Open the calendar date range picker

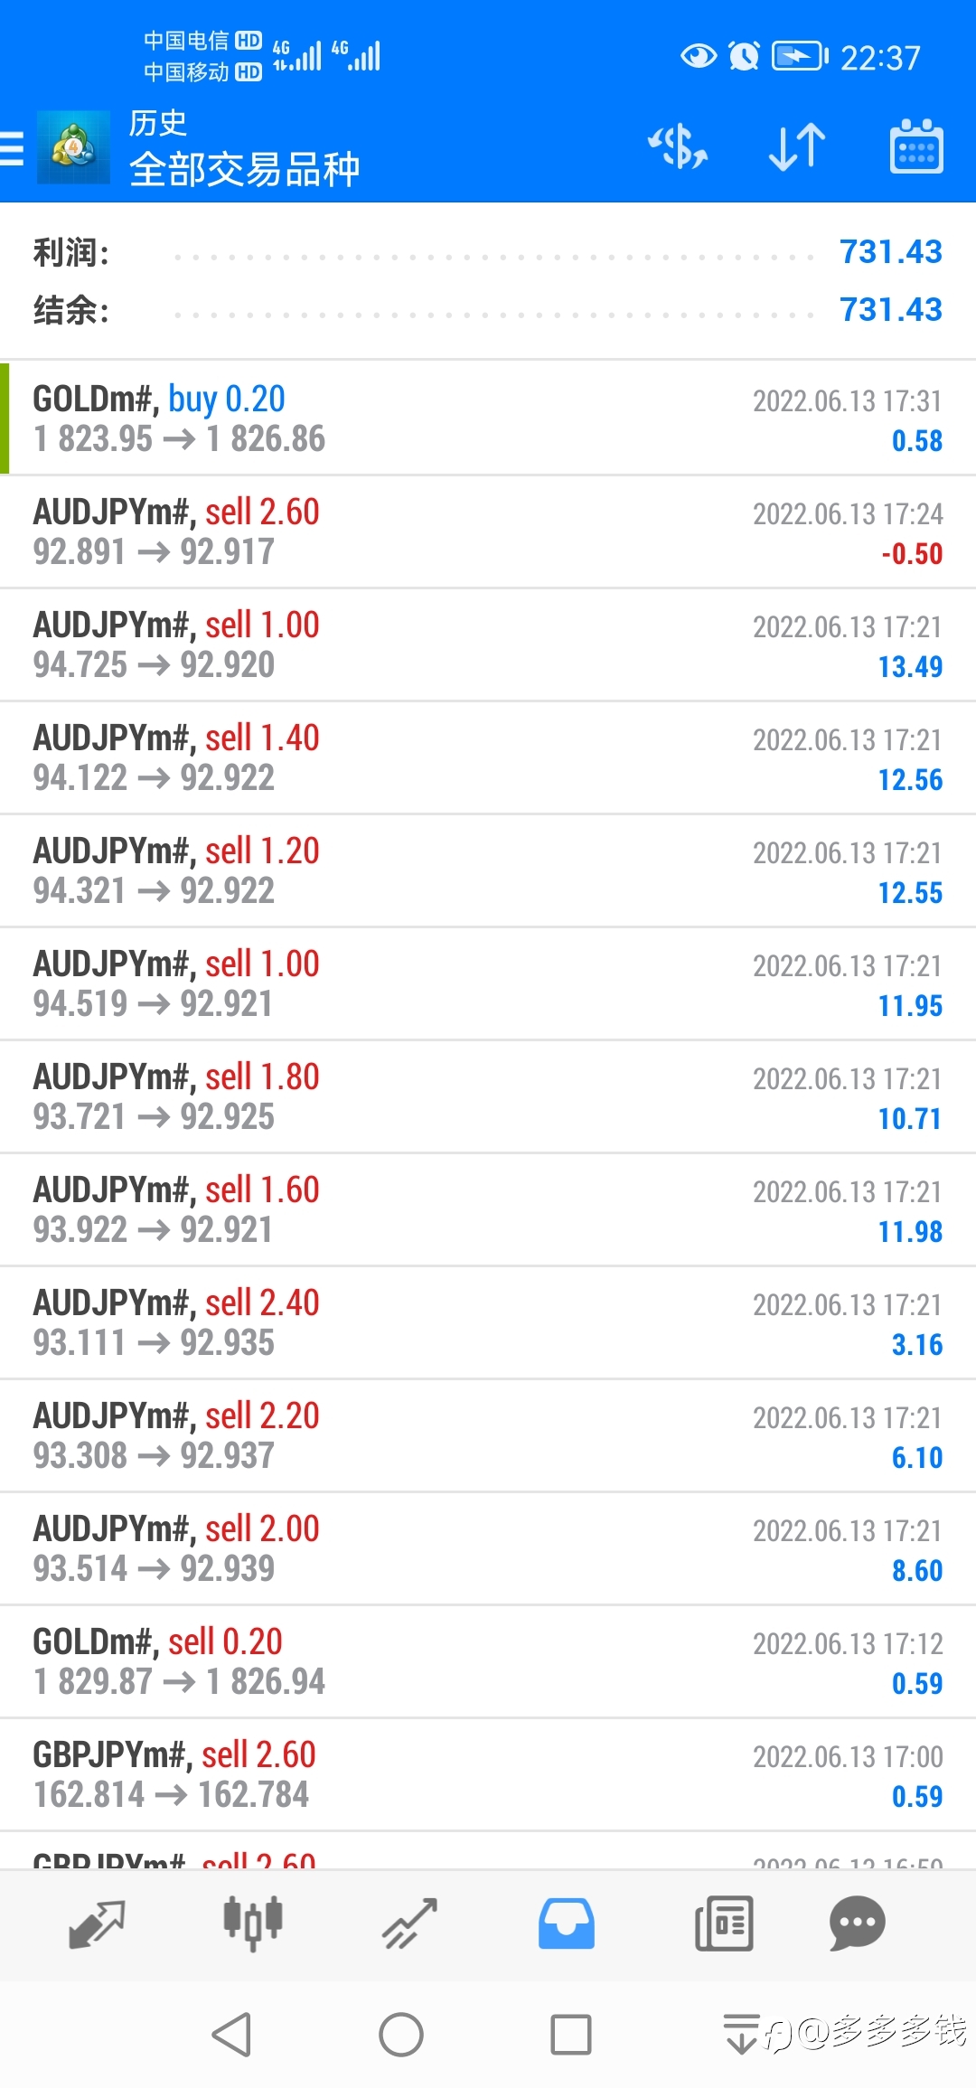tap(916, 147)
